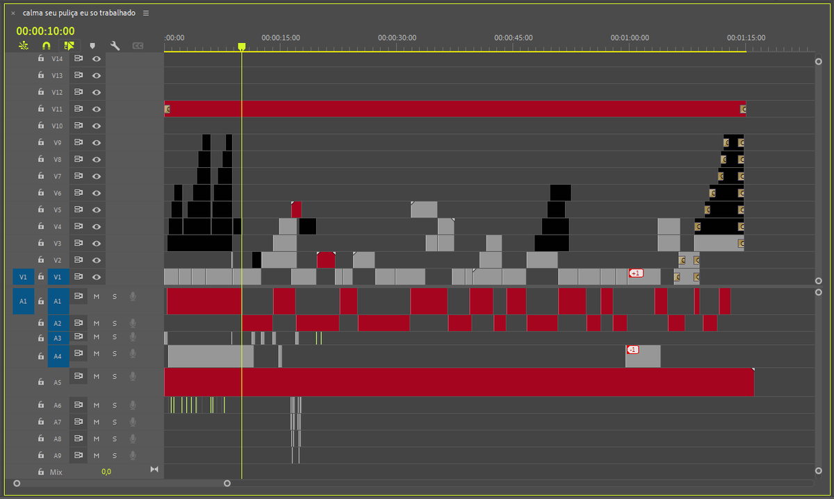Click the Mix volume value 0,0
Screen dimensions: 834x499
coord(106,472)
